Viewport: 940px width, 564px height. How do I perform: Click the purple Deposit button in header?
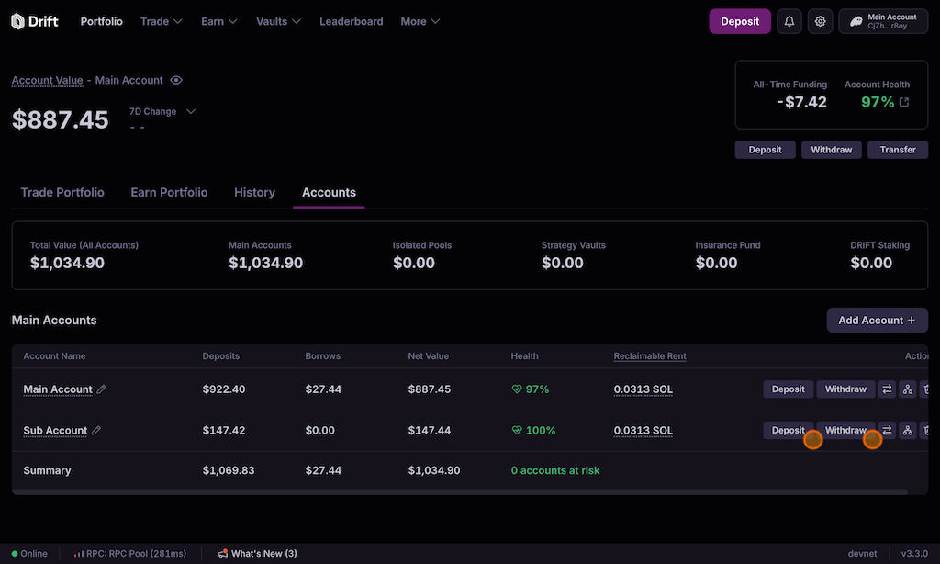pyautogui.click(x=739, y=21)
